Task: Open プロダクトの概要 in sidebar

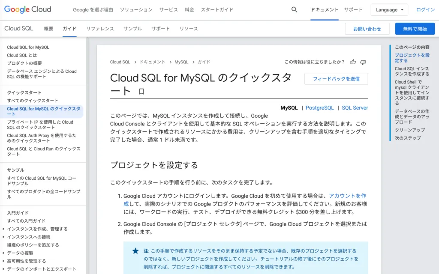Action: tap(24, 63)
